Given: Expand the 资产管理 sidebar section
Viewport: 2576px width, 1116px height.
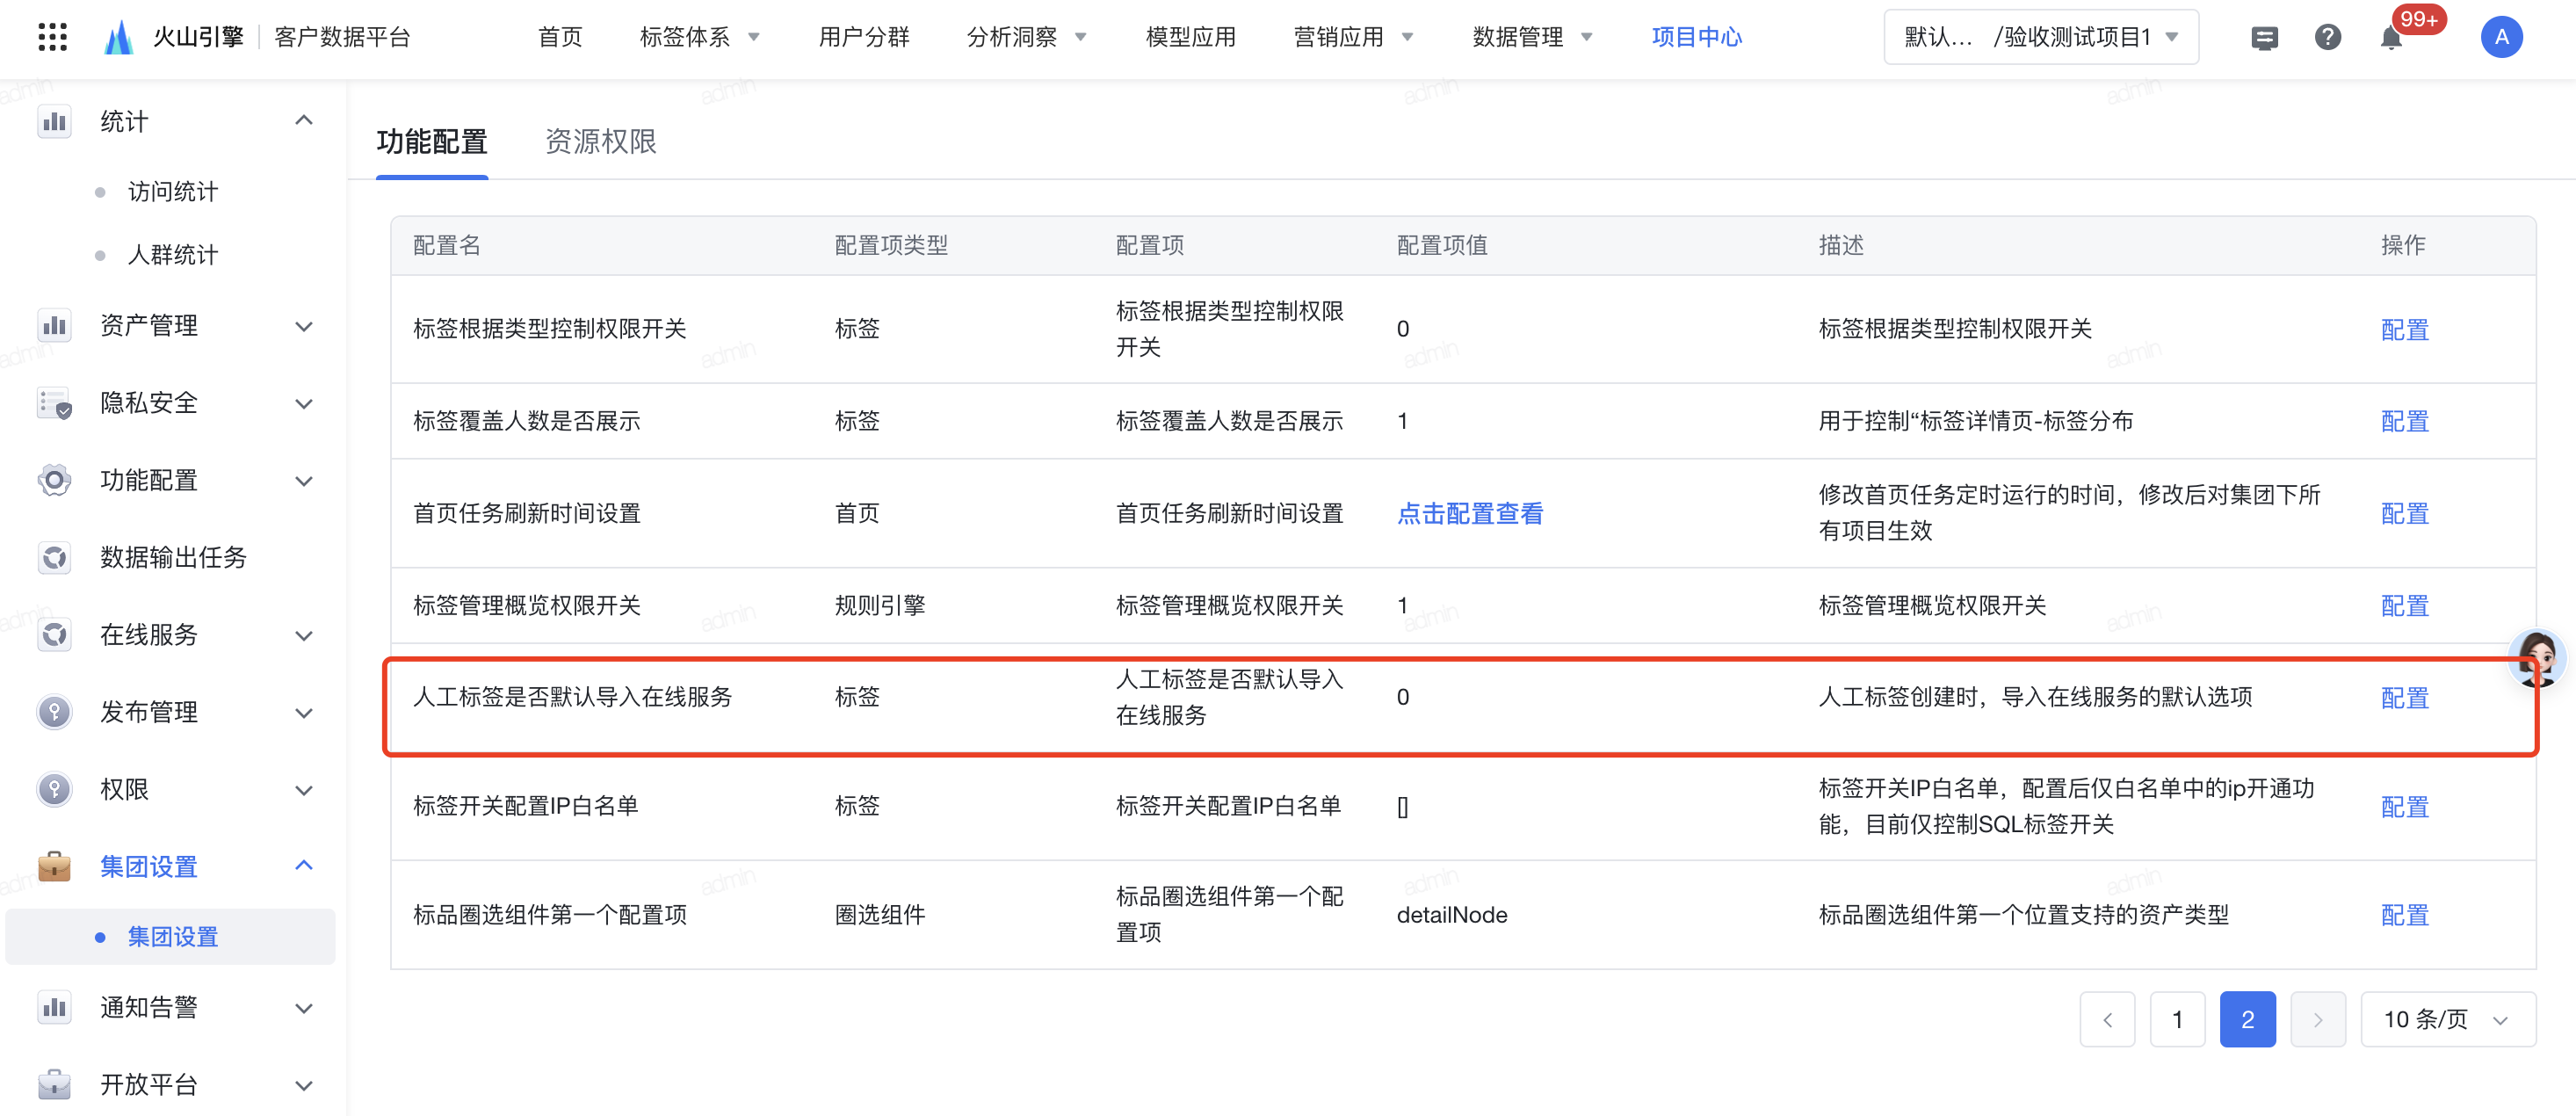Looking at the screenshot, I should (304, 326).
